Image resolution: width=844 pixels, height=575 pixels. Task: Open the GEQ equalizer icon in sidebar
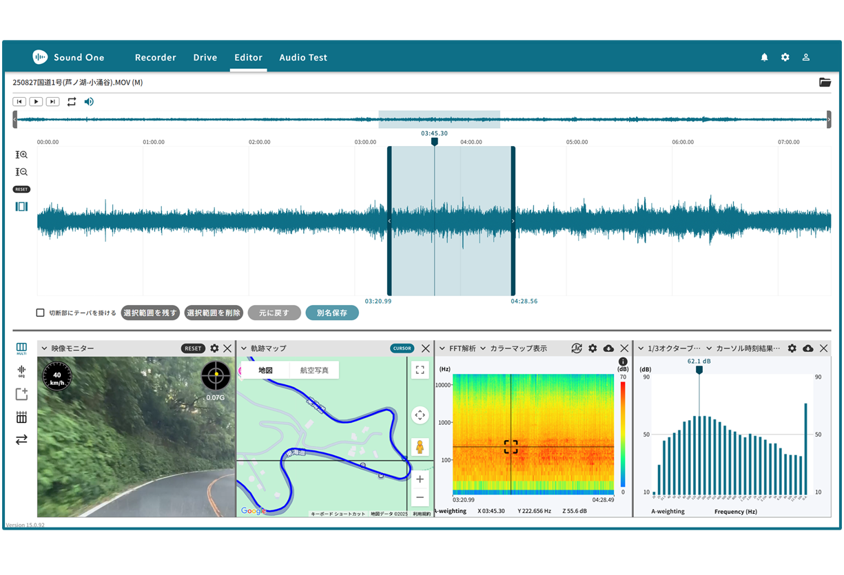pos(21,372)
